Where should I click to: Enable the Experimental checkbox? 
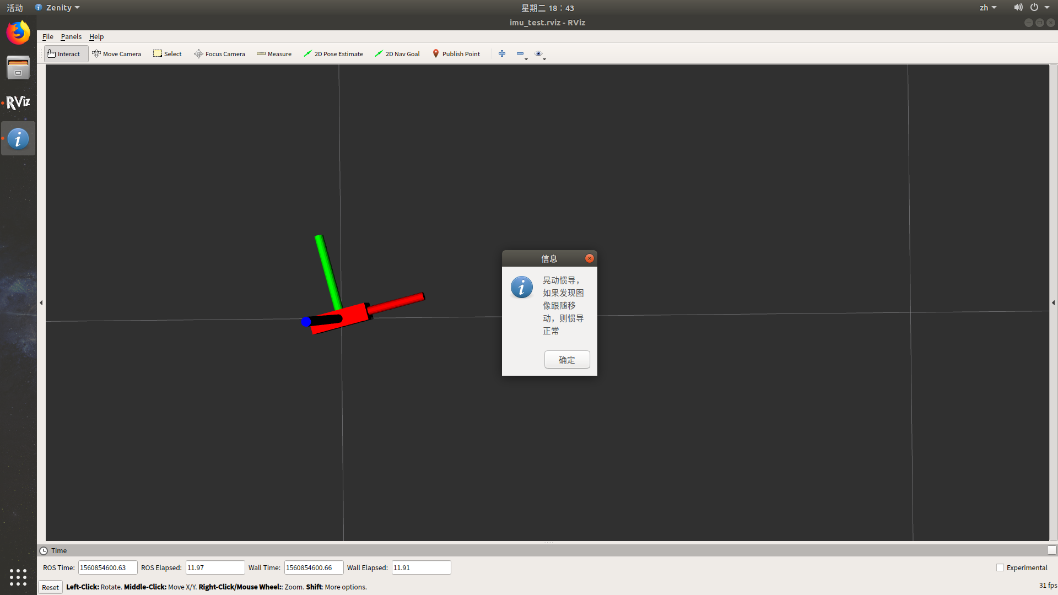[x=1000, y=567]
